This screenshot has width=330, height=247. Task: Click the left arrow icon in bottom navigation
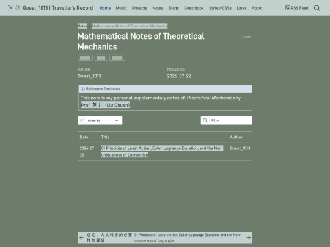point(82,238)
